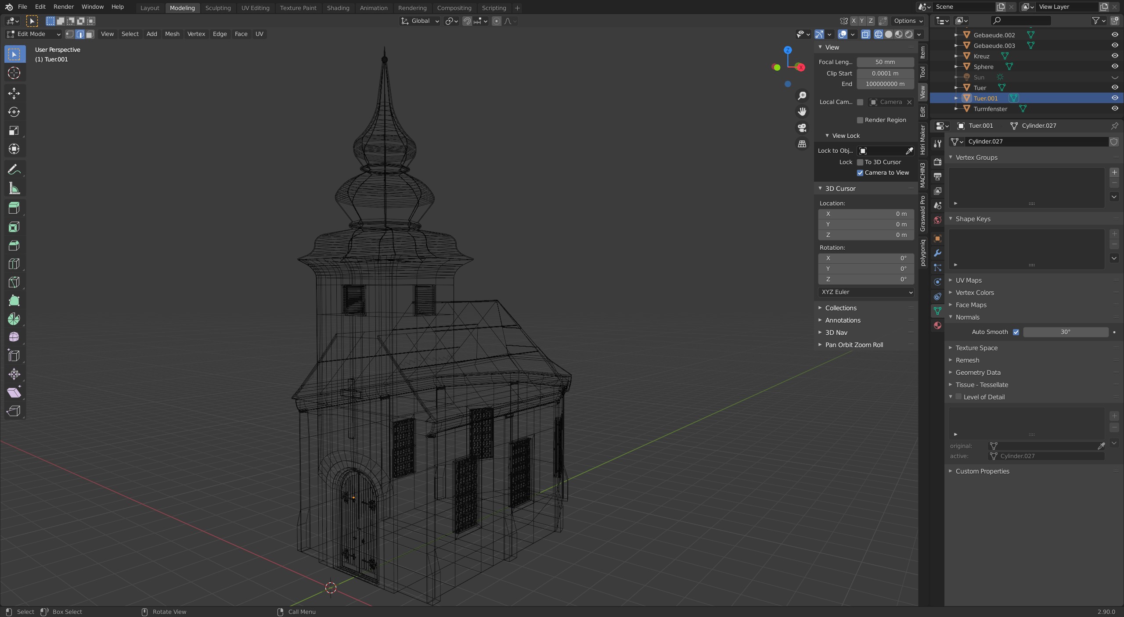Choose the Loop Cut tool

pyautogui.click(x=14, y=264)
